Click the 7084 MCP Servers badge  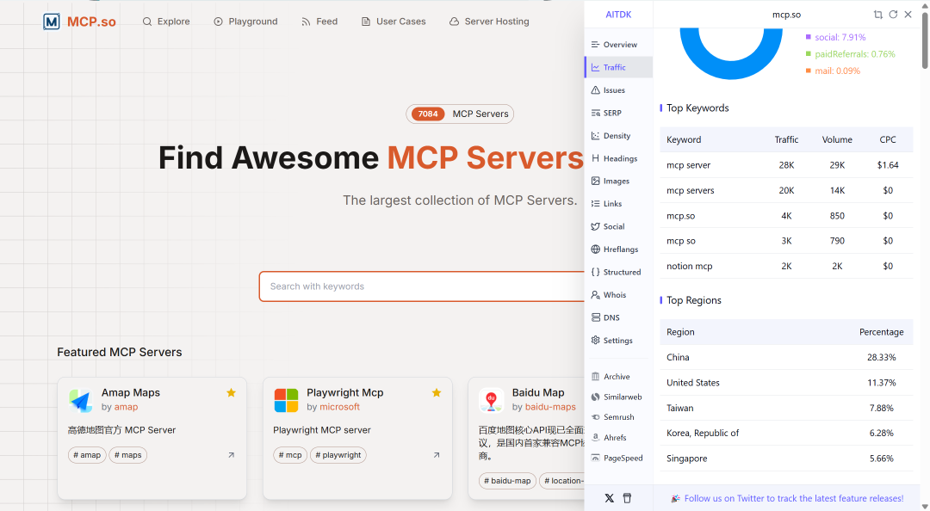(460, 114)
